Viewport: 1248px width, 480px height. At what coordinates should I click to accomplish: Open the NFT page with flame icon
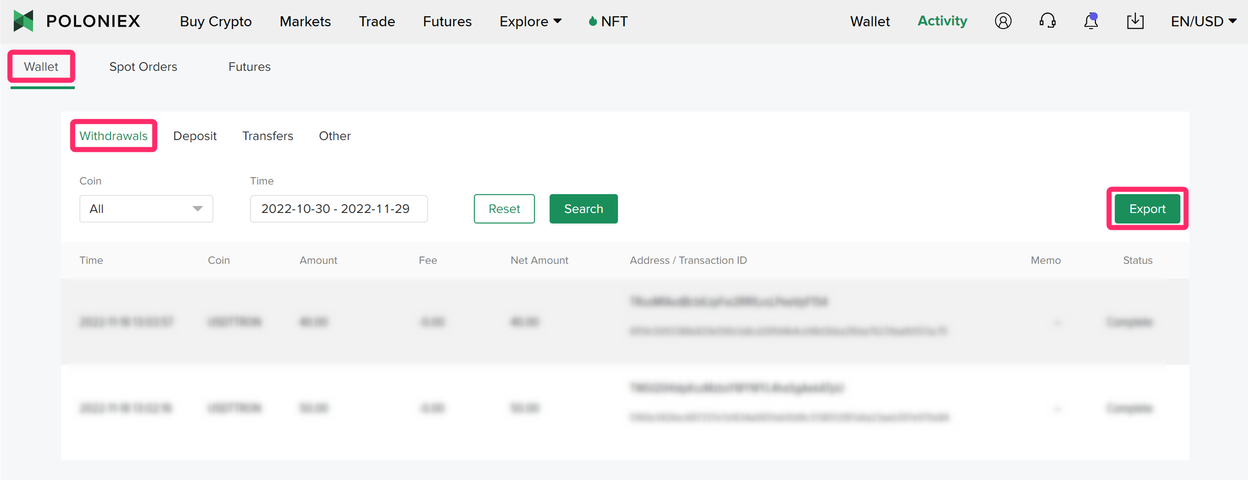tap(608, 21)
